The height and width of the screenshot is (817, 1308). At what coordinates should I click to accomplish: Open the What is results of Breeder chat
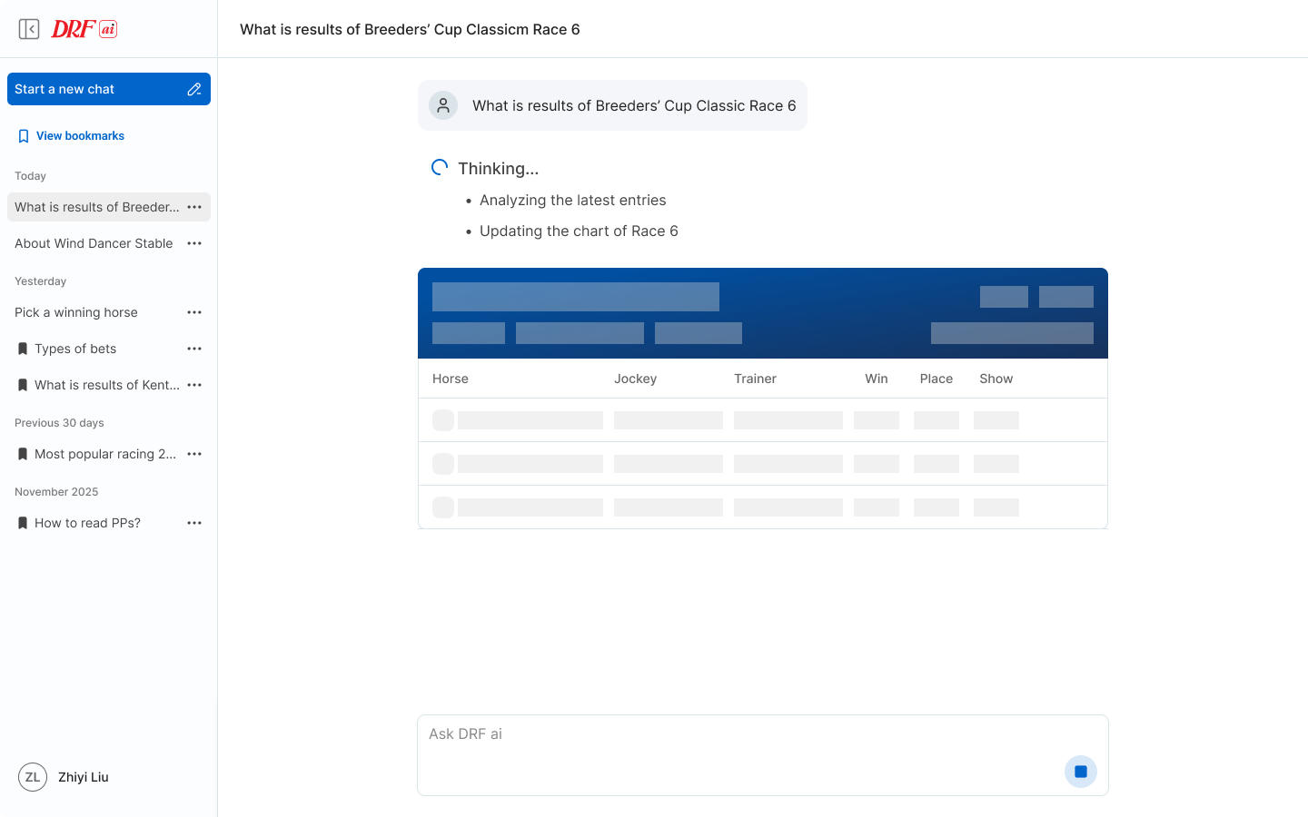coord(96,207)
